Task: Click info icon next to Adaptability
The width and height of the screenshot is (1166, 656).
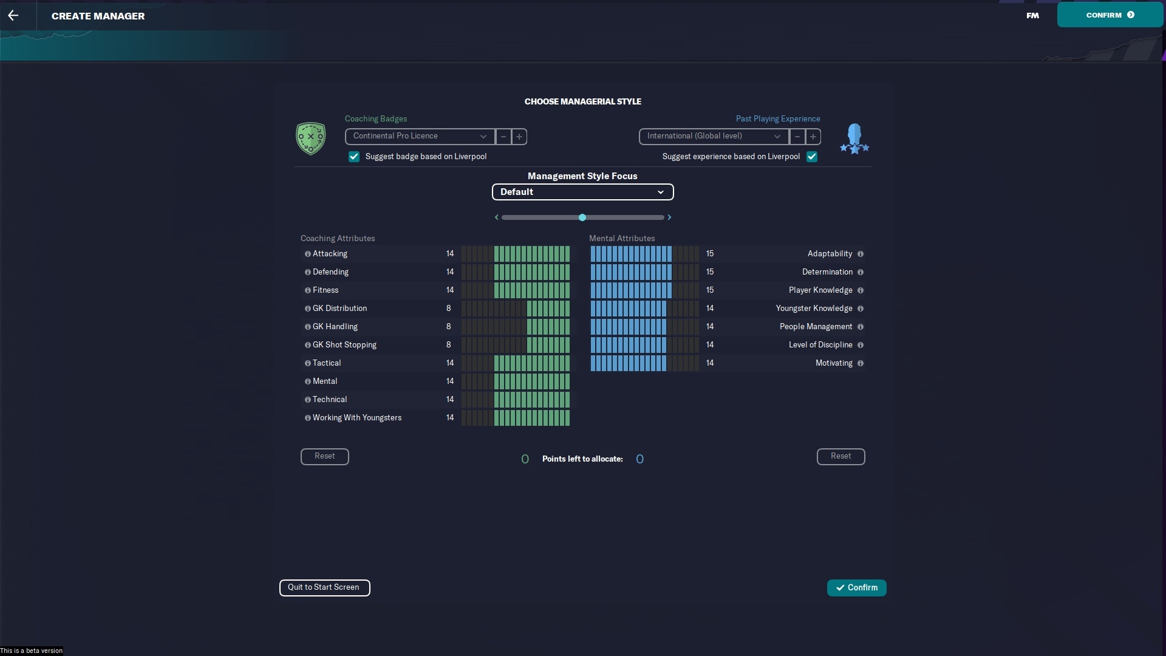Action: (860, 254)
